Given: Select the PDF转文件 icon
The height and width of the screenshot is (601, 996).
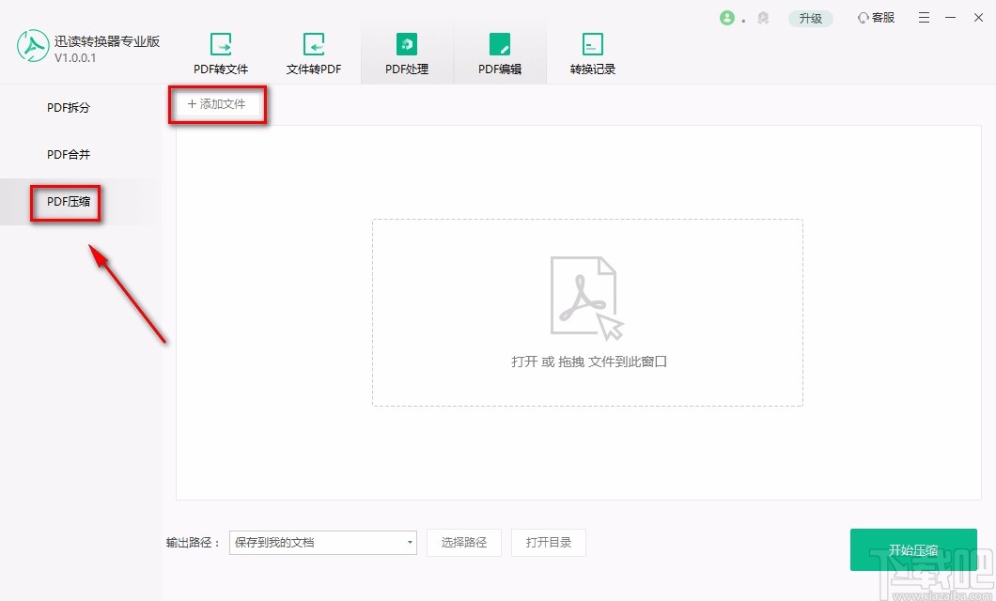Looking at the screenshot, I should point(220,44).
